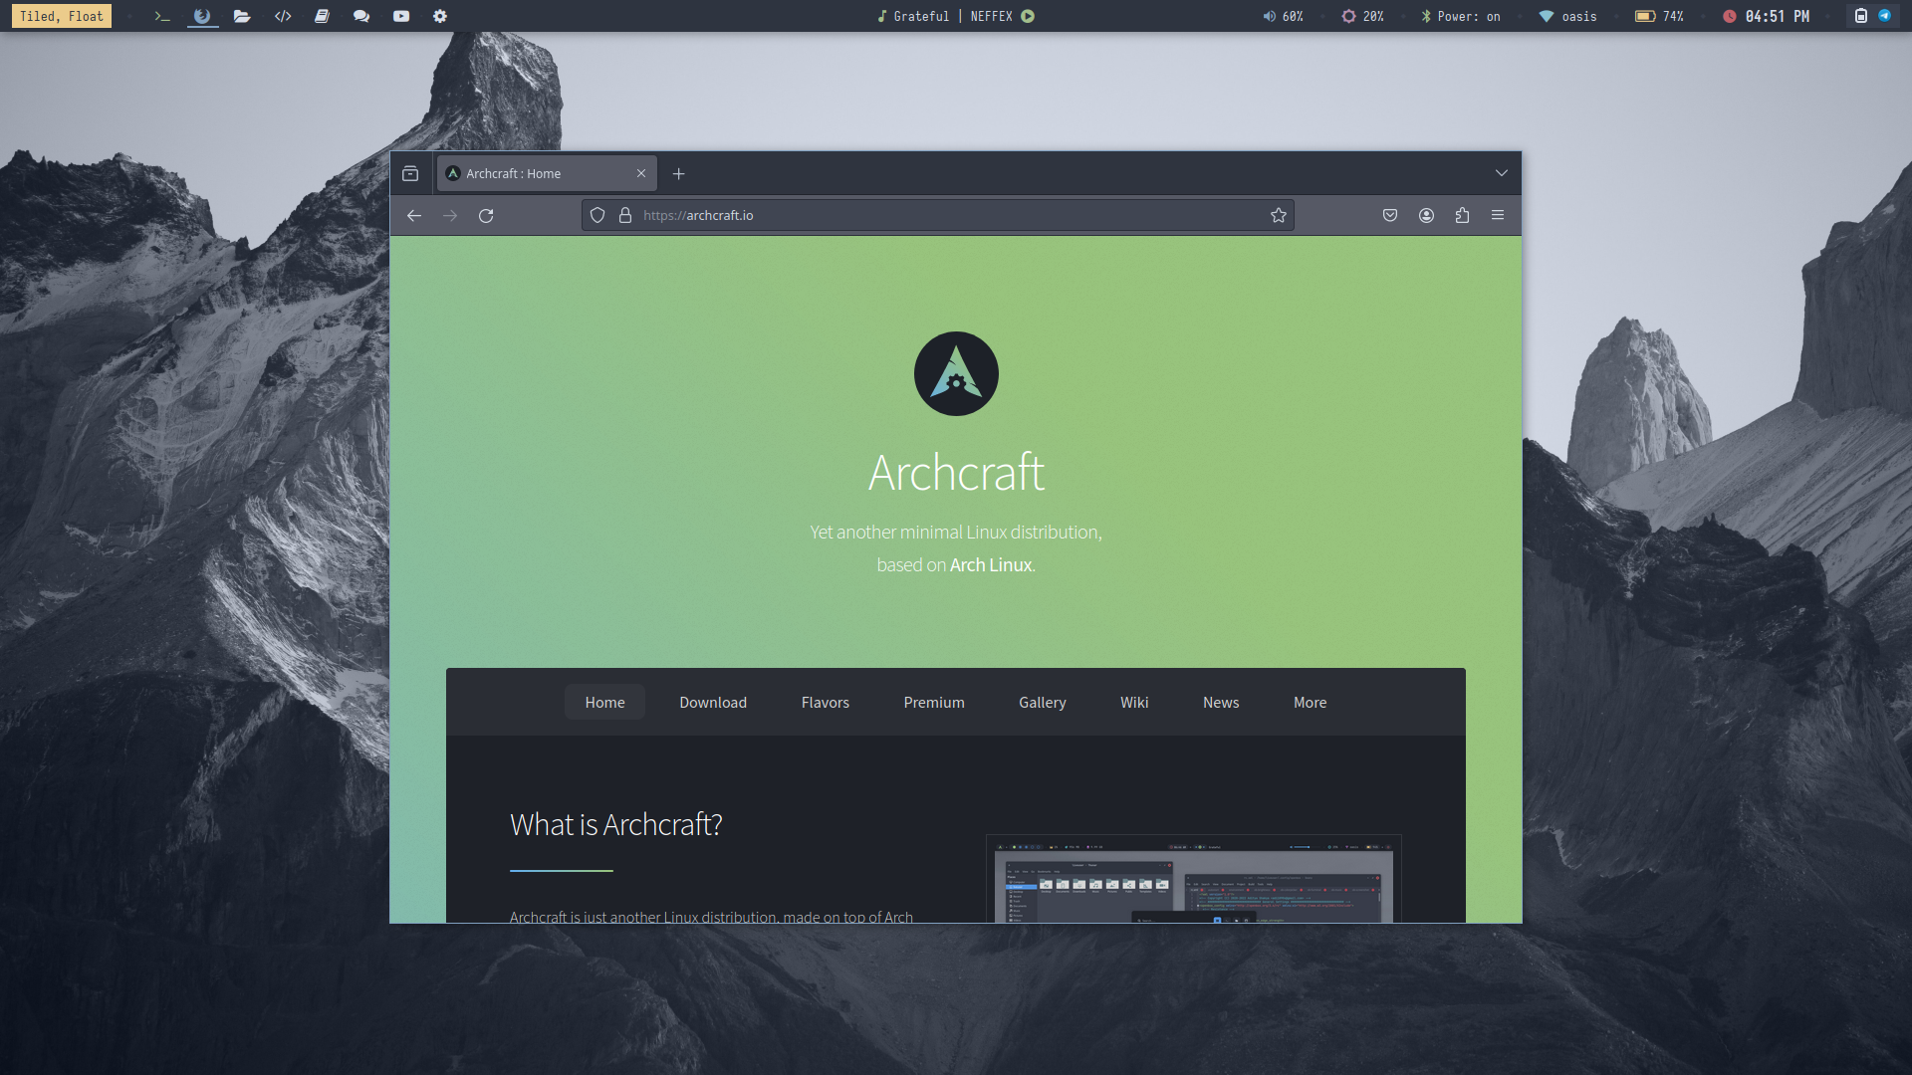Toggle music playback in the top bar
The height and width of the screenshot is (1075, 1912).
tap(1028, 16)
